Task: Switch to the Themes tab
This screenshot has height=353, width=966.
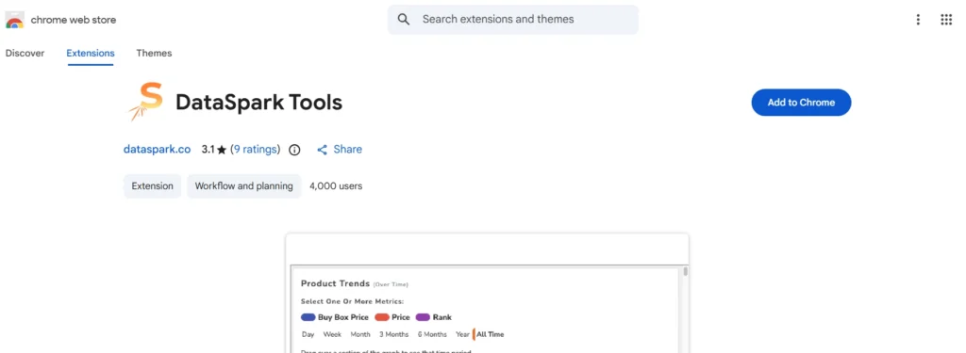Action: point(154,53)
